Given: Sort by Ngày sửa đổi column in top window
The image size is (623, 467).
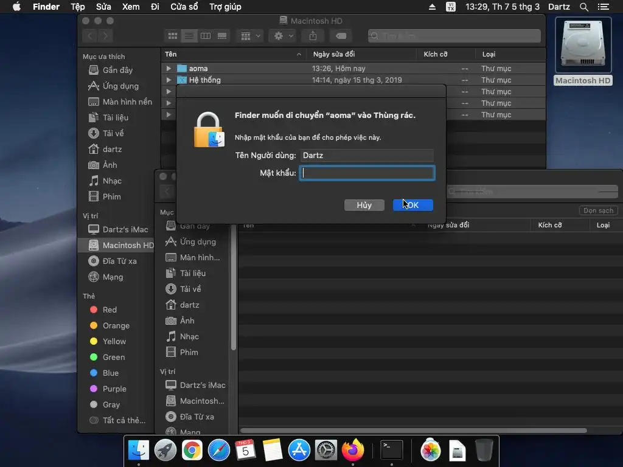Looking at the screenshot, I should [361, 54].
